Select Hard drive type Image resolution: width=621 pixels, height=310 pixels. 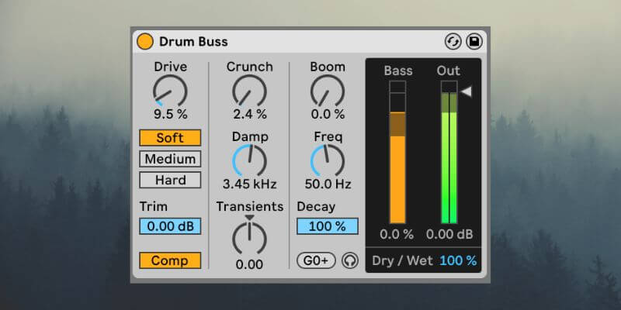pyautogui.click(x=170, y=181)
